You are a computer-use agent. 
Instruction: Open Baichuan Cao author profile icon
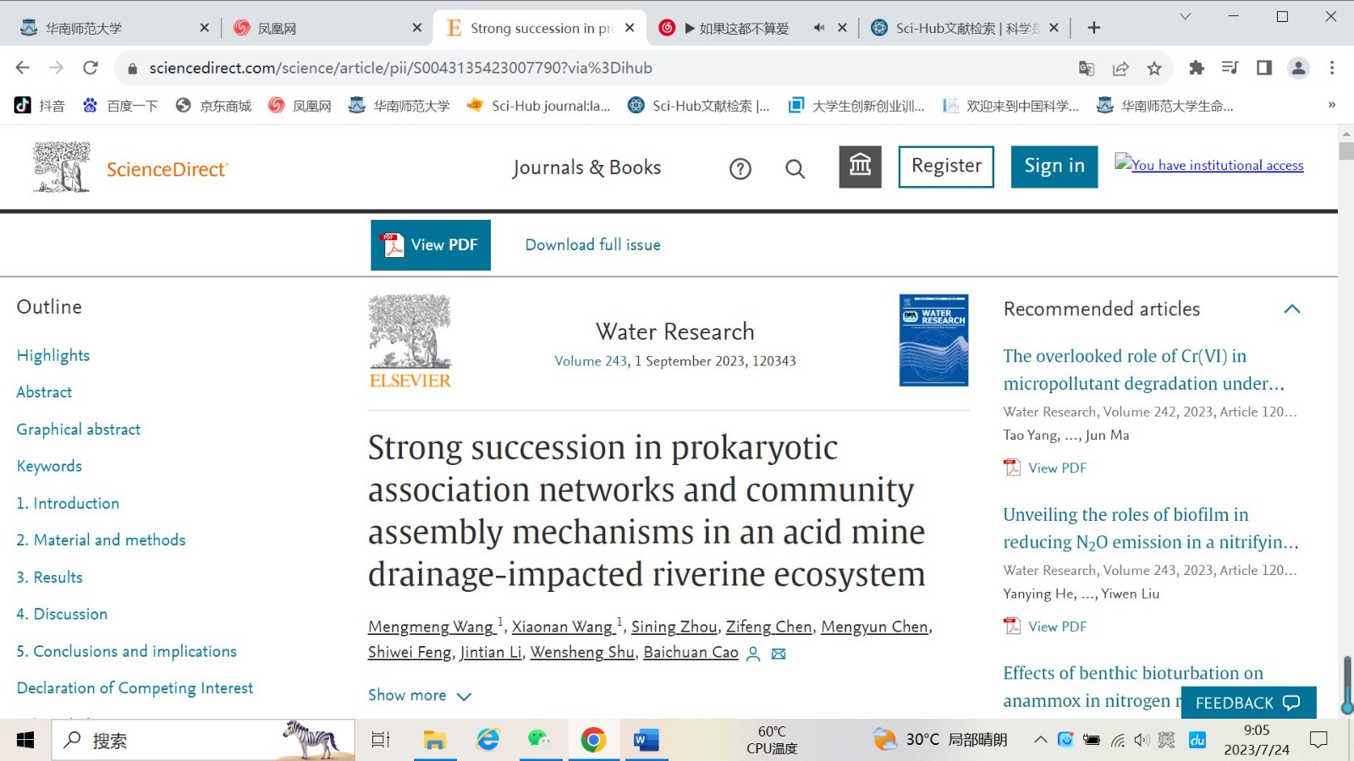tap(753, 654)
